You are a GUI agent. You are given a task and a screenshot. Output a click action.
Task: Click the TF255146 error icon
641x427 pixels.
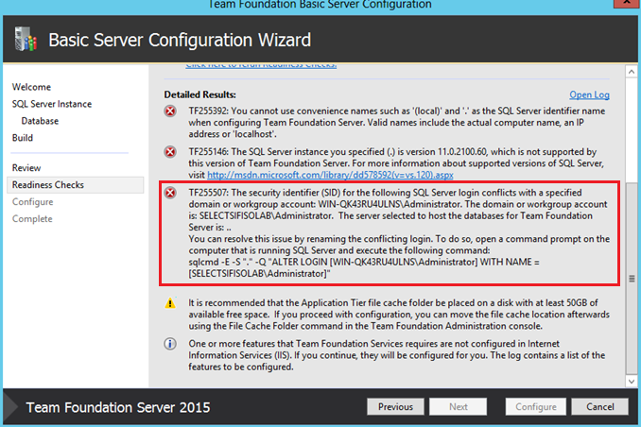coord(170,152)
